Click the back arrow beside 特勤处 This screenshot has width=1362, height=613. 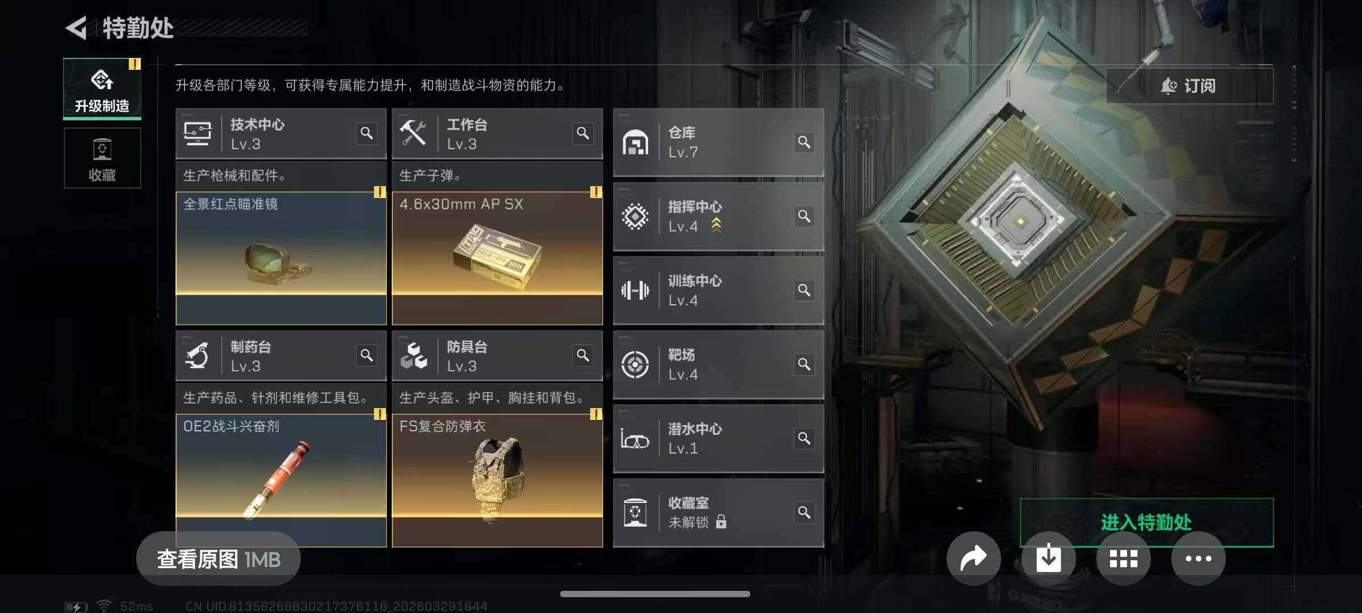77,28
